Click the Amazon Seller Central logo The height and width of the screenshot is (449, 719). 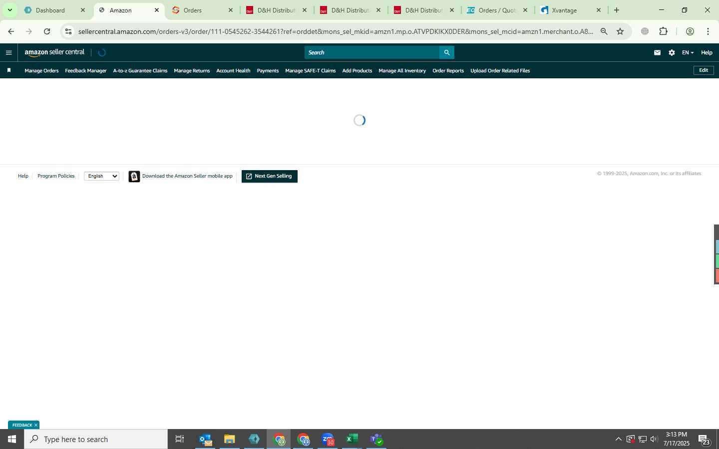pos(54,52)
